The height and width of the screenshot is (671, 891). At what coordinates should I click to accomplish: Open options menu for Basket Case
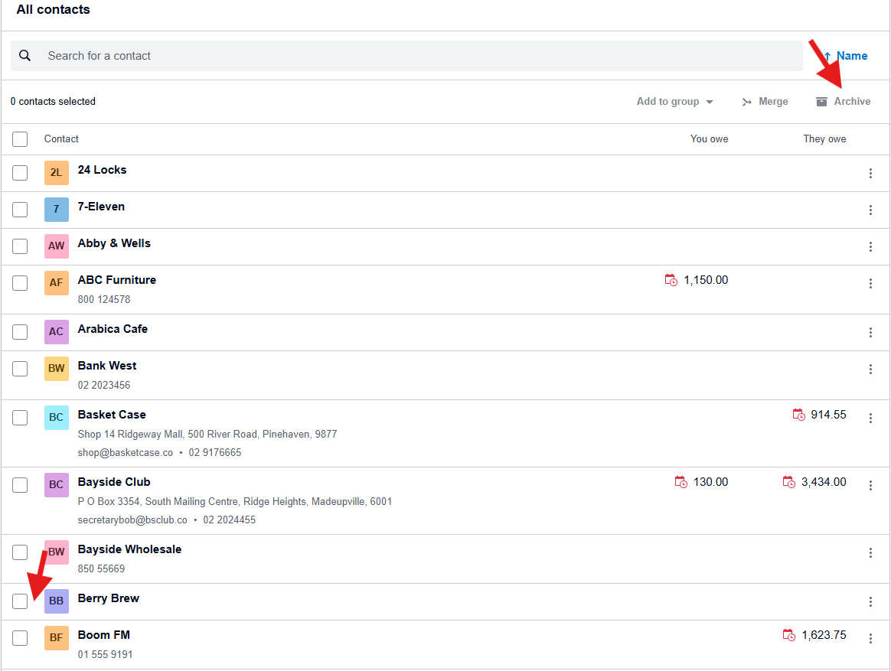click(x=870, y=419)
